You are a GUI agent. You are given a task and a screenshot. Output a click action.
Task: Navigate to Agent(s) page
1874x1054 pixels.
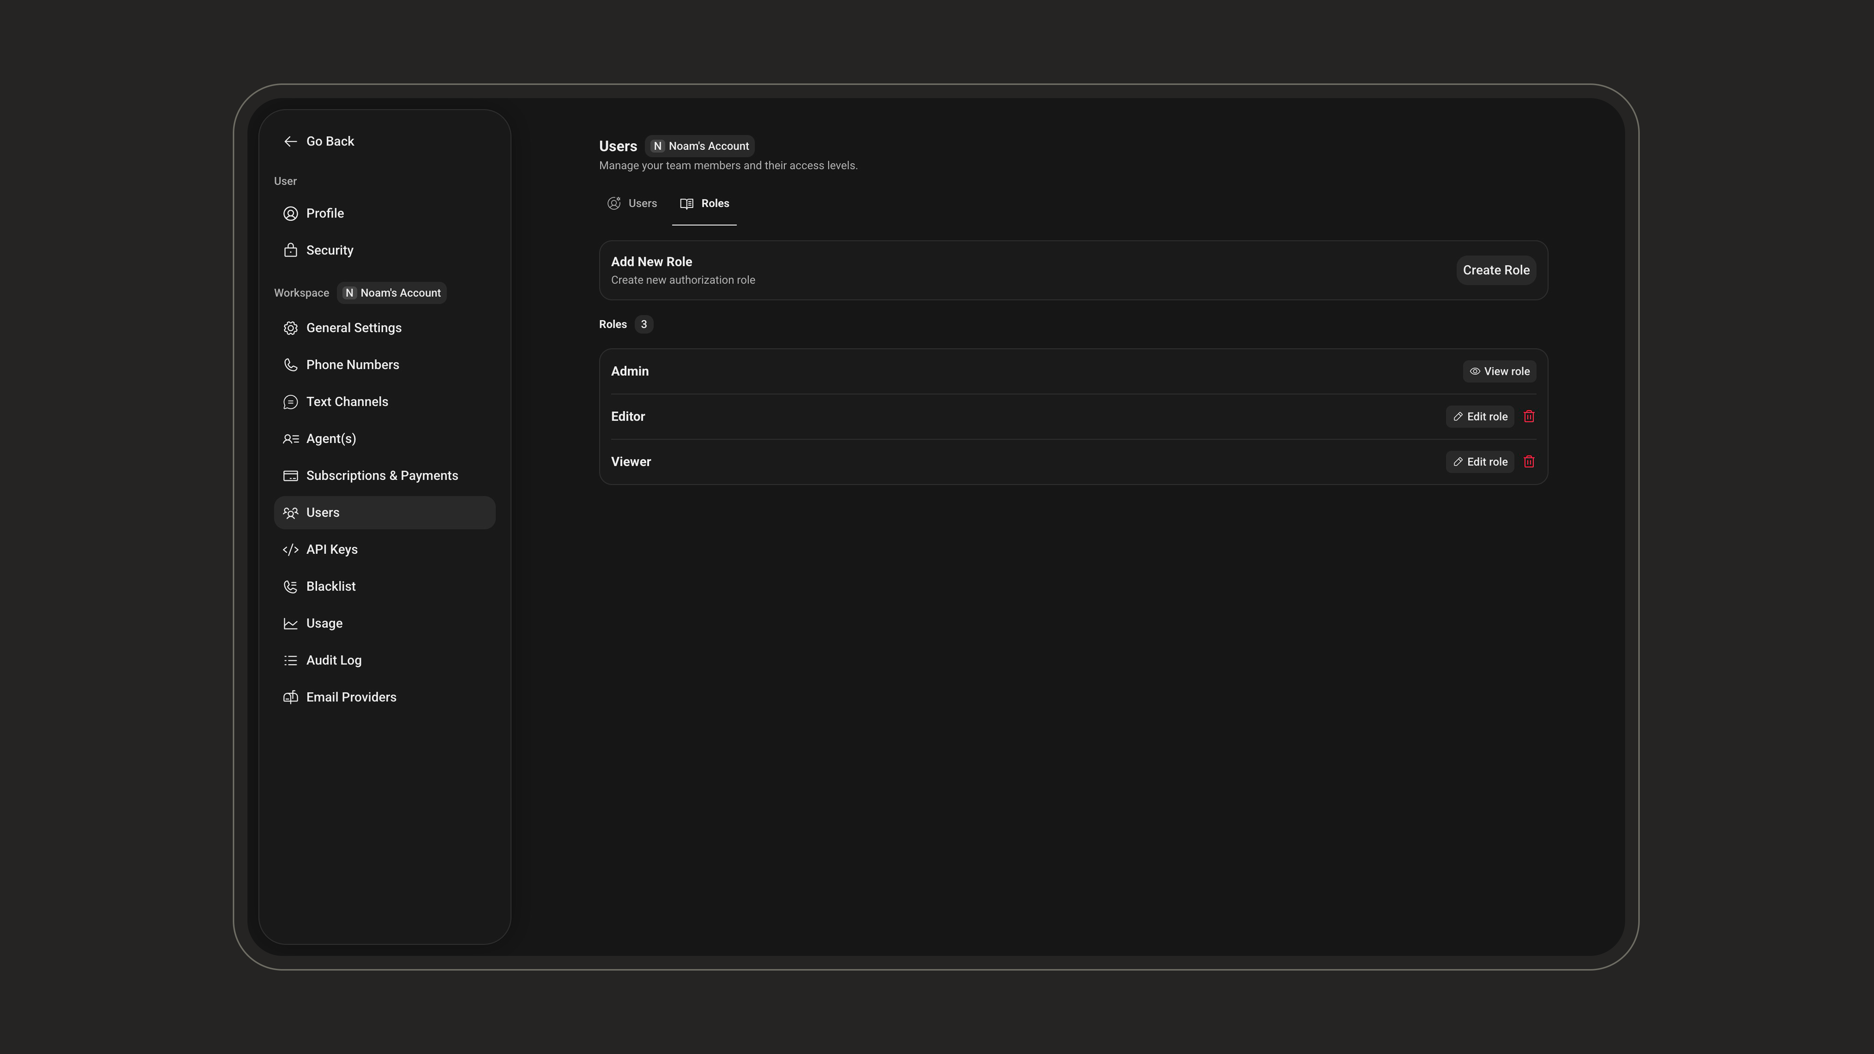(384, 439)
